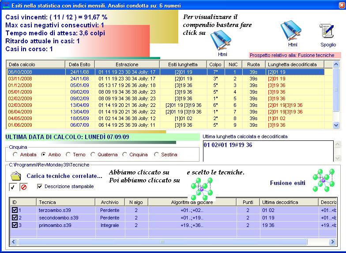Click the red uncheck-all prohibition icon
This screenshot has width=346, height=253.
24,187
